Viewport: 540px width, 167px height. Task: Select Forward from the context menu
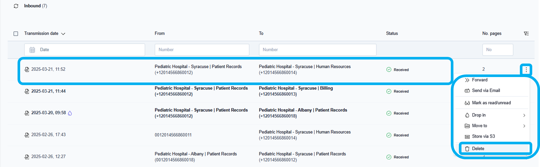(x=480, y=80)
